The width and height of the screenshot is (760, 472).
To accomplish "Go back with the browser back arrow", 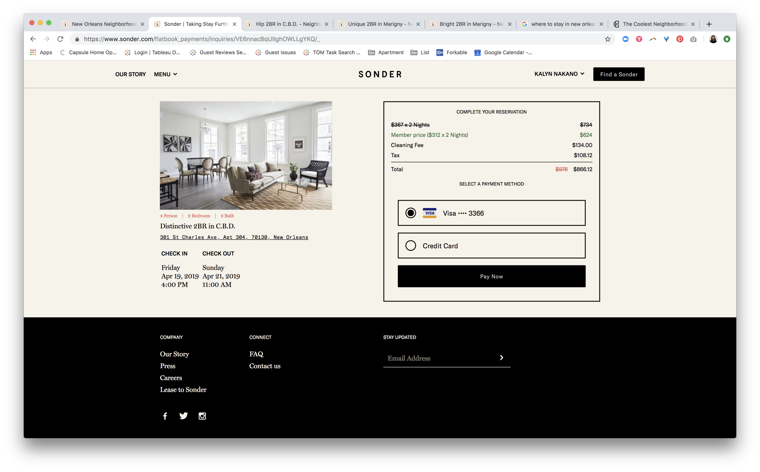I will tap(33, 39).
